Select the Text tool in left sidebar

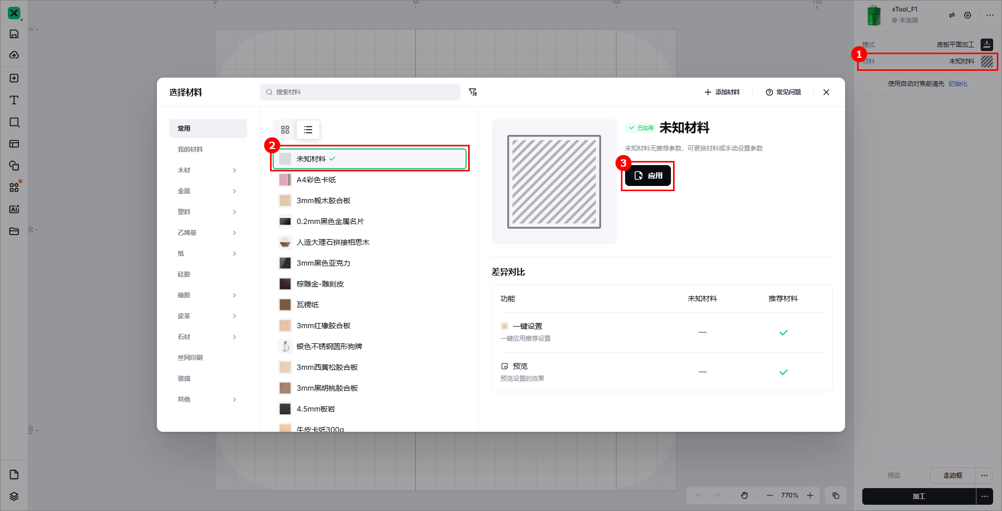click(14, 100)
